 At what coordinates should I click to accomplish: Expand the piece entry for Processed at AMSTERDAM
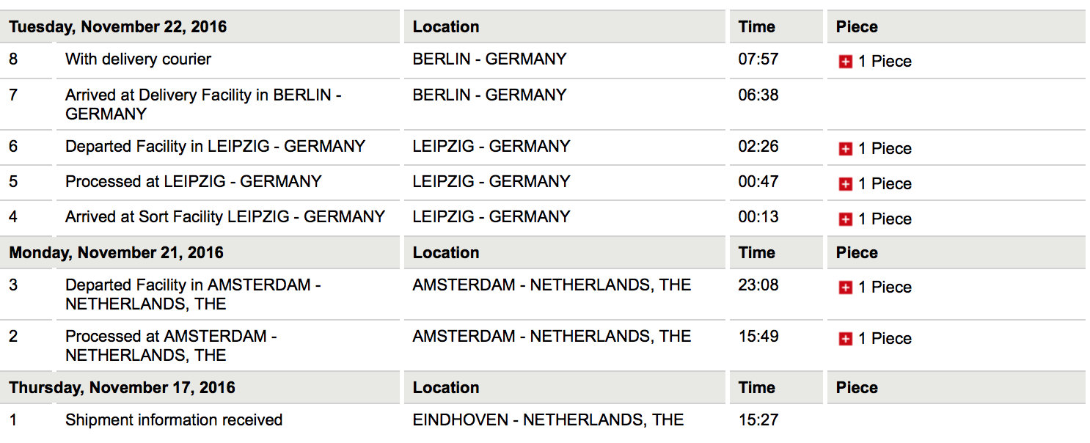[845, 339]
